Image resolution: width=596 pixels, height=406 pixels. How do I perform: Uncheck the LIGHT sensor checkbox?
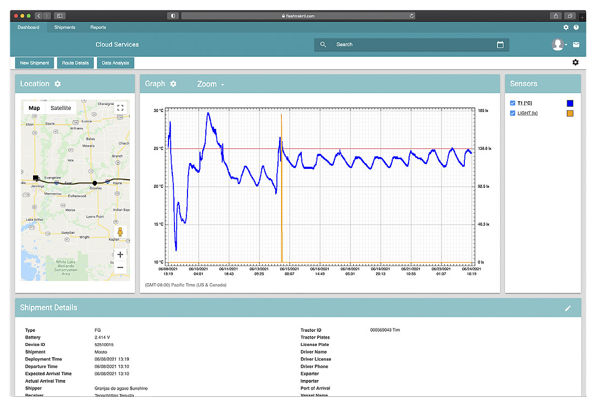[513, 113]
